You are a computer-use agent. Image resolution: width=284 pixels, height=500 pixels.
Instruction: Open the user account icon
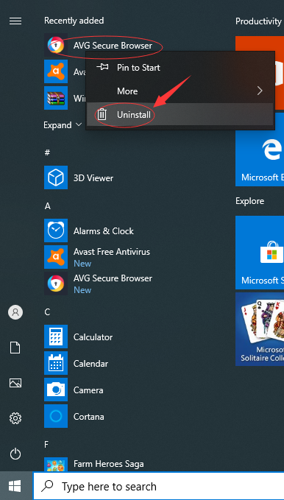click(15, 312)
